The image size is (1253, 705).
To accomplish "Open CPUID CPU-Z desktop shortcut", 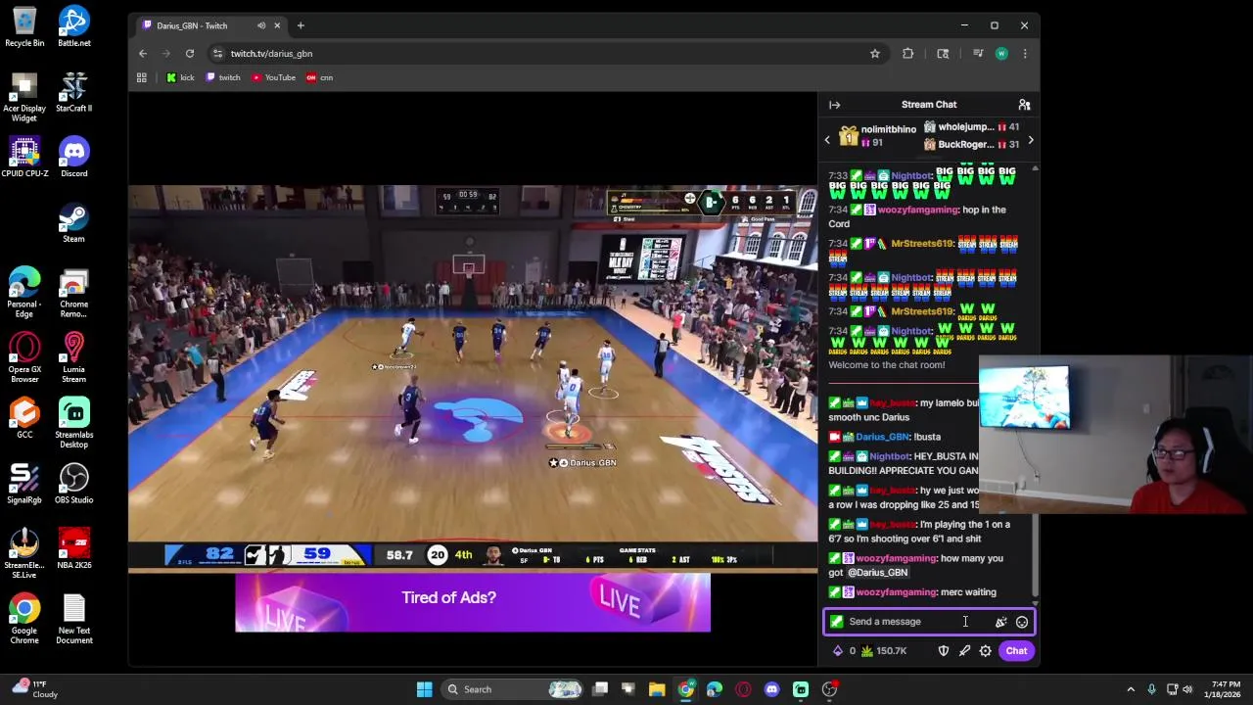I will 24,157.
